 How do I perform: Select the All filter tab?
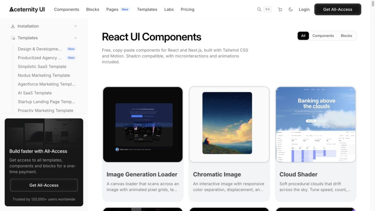303,36
